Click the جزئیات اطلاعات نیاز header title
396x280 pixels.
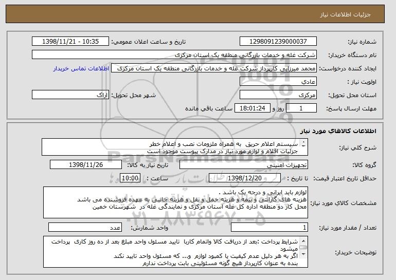[345, 14]
